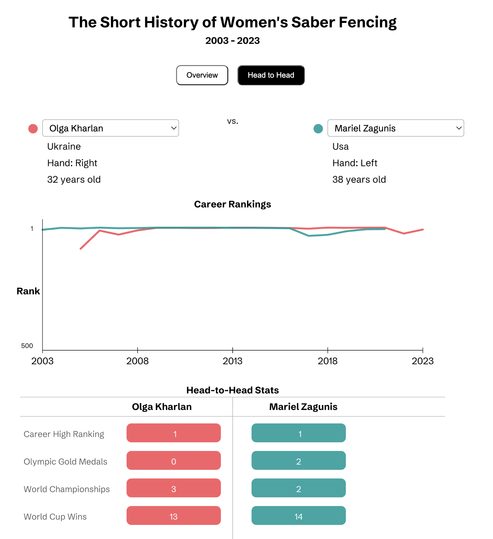Image resolution: width=493 pixels, height=539 pixels.
Task: Switch to the Overview tab
Action: click(x=202, y=75)
